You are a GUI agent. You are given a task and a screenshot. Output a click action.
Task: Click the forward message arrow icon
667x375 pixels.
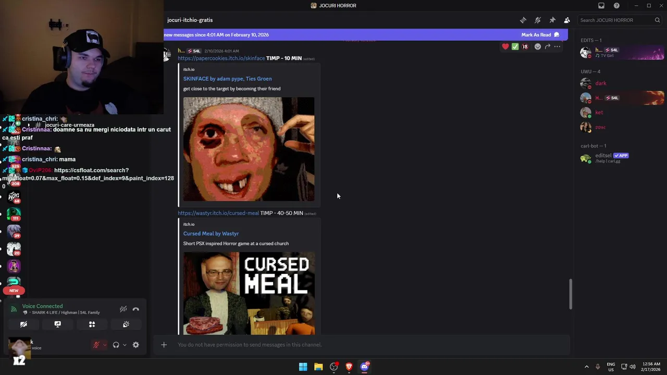click(x=548, y=47)
